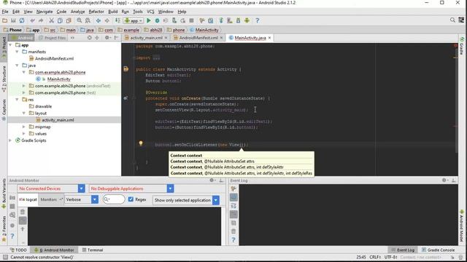467x262 pixels.
Task: Select MainActivity in project tree
Action: click(x=58, y=79)
